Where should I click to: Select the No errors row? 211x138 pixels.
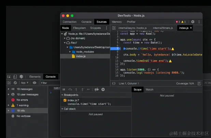pos(27,100)
